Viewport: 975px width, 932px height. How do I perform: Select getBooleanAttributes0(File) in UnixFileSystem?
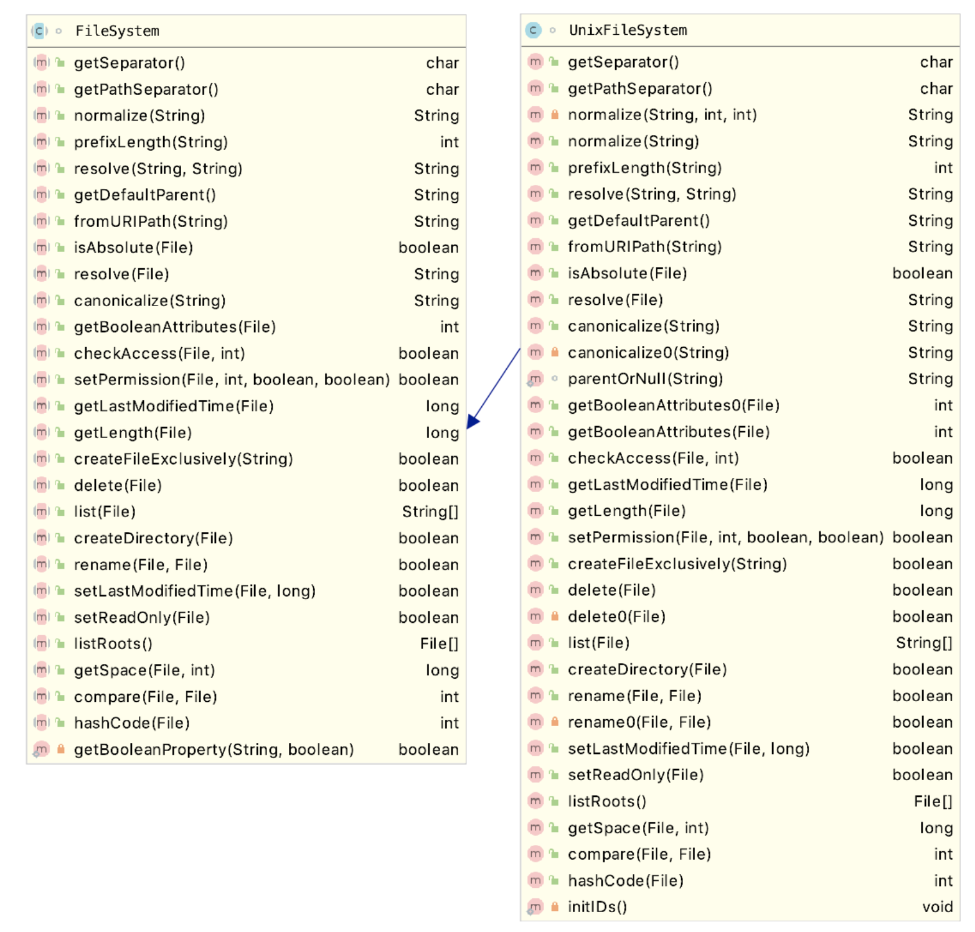coord(673,406)
